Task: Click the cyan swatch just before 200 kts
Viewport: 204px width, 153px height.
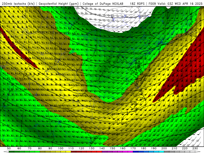Action: (x=162, y=152)
